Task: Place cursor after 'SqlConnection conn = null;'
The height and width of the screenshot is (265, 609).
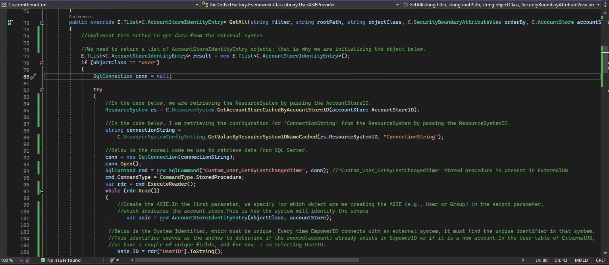Action: coord(172,76)
